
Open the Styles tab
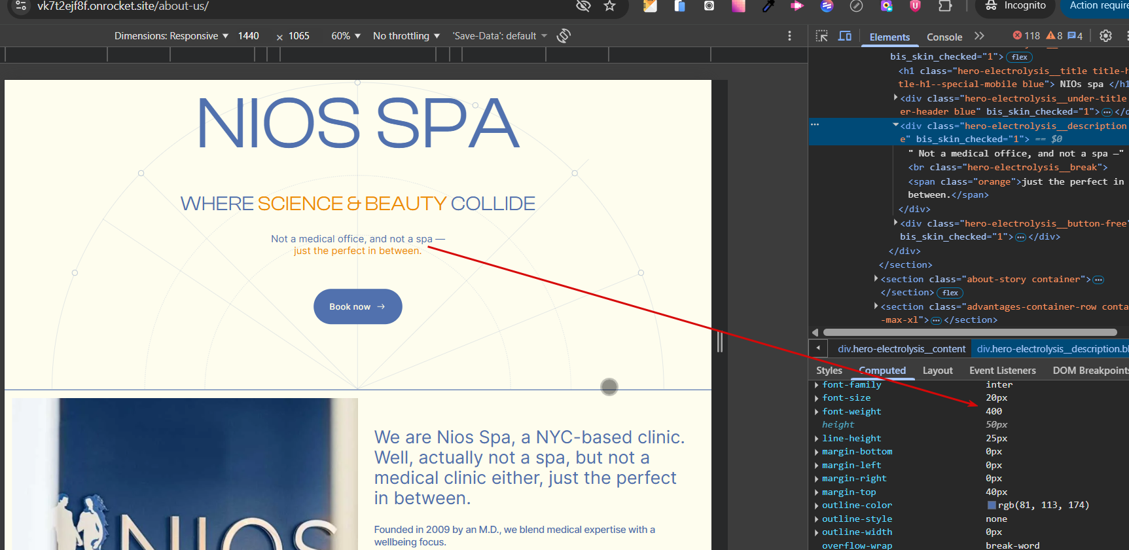click(x=829, y=371)
